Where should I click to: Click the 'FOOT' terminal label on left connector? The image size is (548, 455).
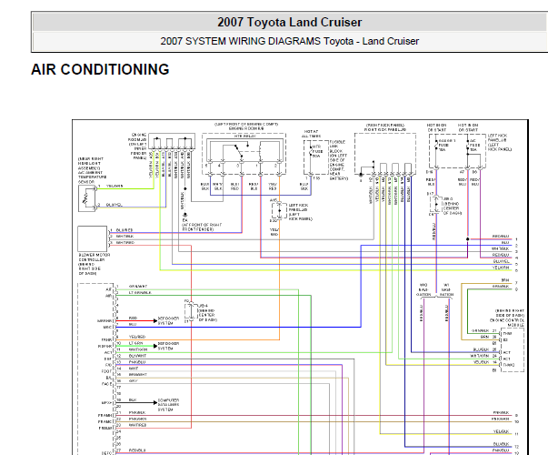[x=106, y=371]
